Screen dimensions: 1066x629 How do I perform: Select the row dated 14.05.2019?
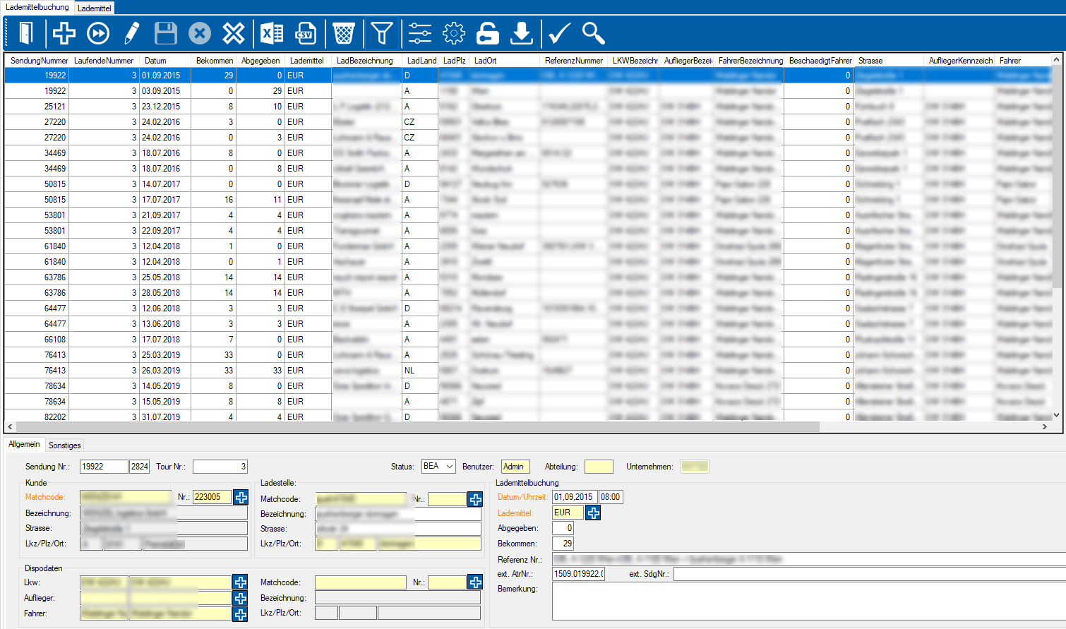[x=528, y=386]
